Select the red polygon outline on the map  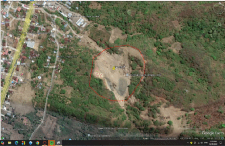pos(117,73)
